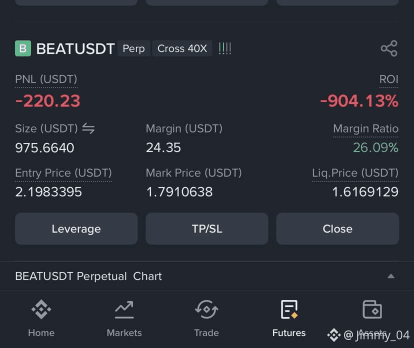Tap the Leverage button
This screenshot has width=414, height=348.
pyautogui.click(x=76, y=228)
